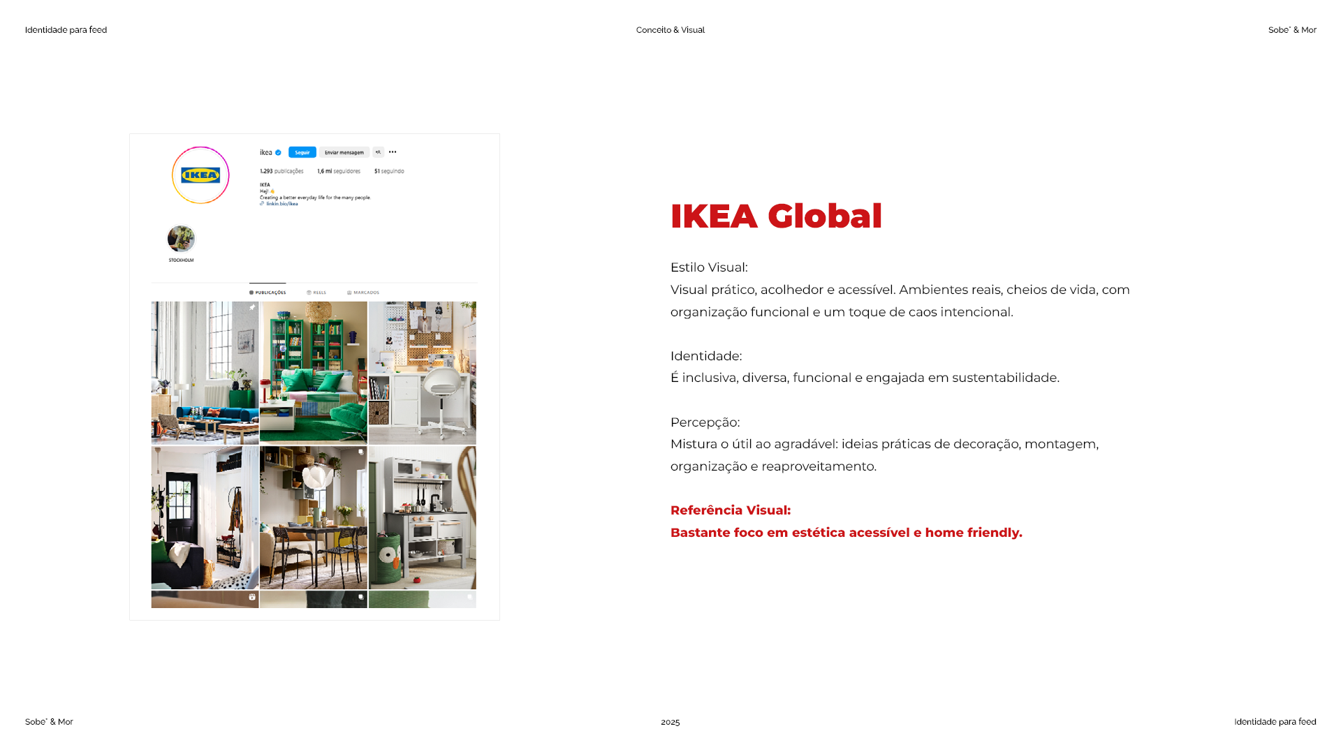The width and height of the screenshot is (1341, 754).
Task: Switch to the Marcados tab
Action: (x=363, y=293)
